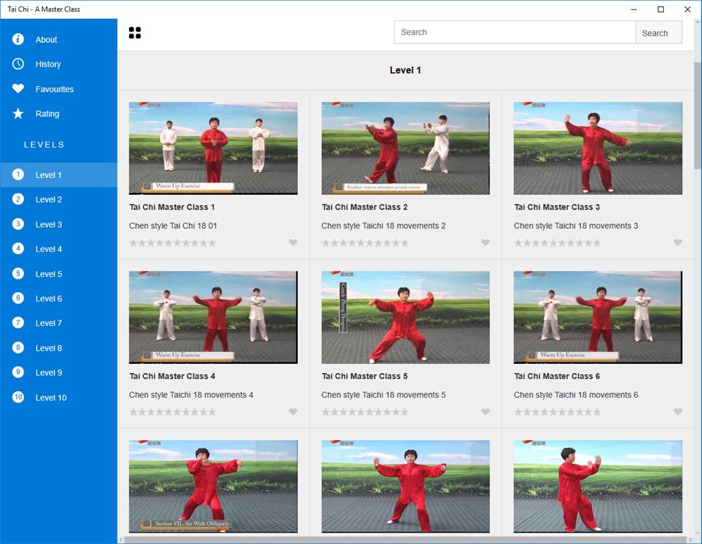Screen dimensions: 702x544
Task: Click the horizontal scrollbar left arrow
Action: 121,540
